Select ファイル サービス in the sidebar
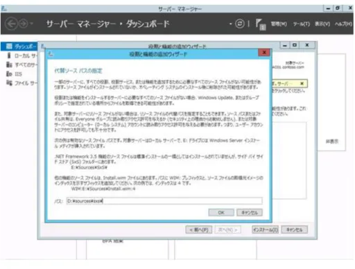Screen dimensions: 355x269 point(21,83)
